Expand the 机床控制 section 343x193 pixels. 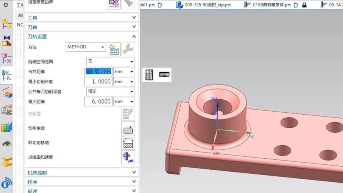81,173
